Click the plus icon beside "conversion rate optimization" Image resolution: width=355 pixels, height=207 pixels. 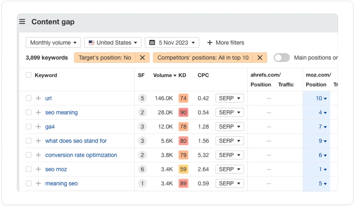tap(38, 155)
